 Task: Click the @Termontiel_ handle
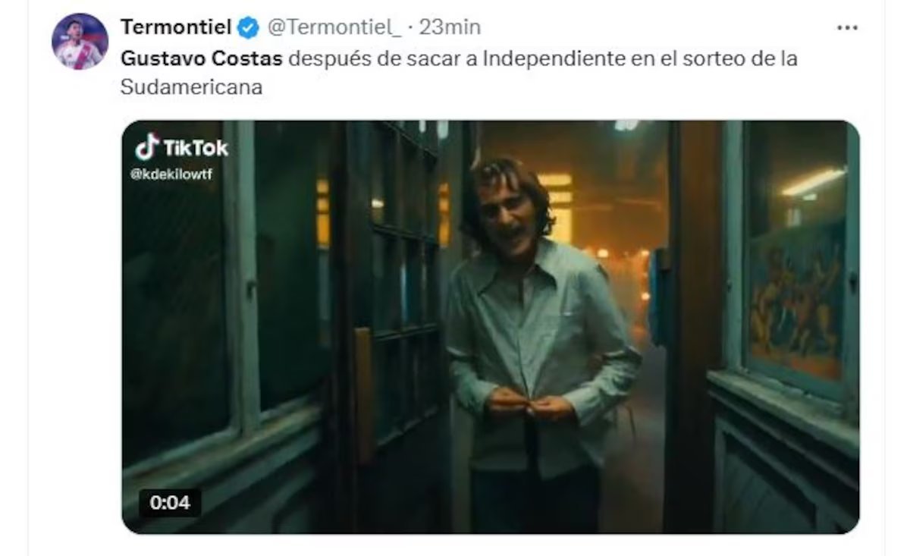pos(333,27)
